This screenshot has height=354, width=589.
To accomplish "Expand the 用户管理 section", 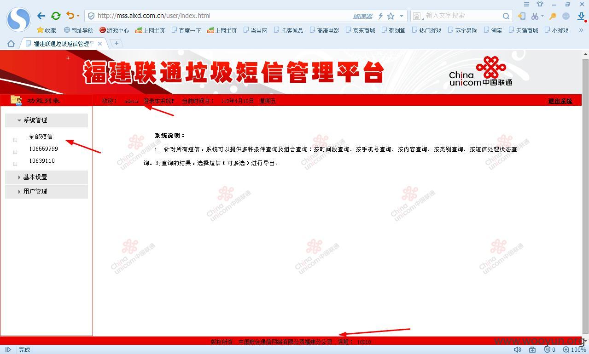I will coord(46,191).
